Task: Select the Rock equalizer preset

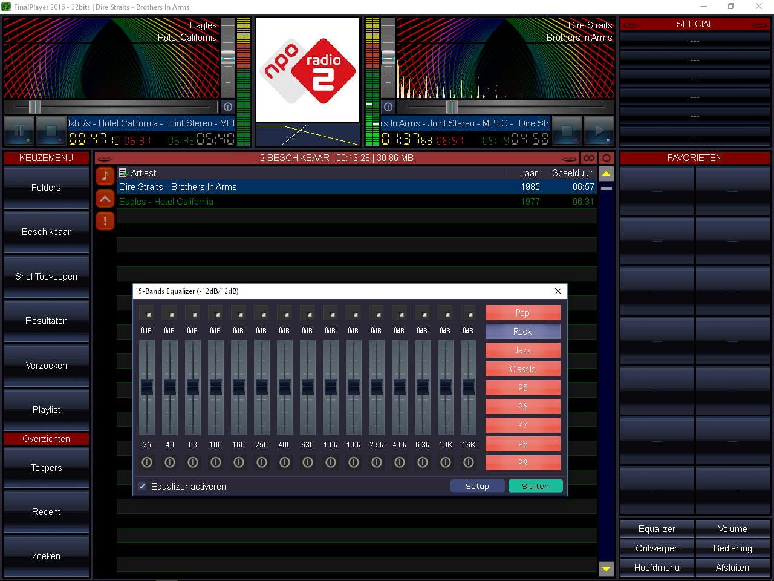Action: (523, 332)
